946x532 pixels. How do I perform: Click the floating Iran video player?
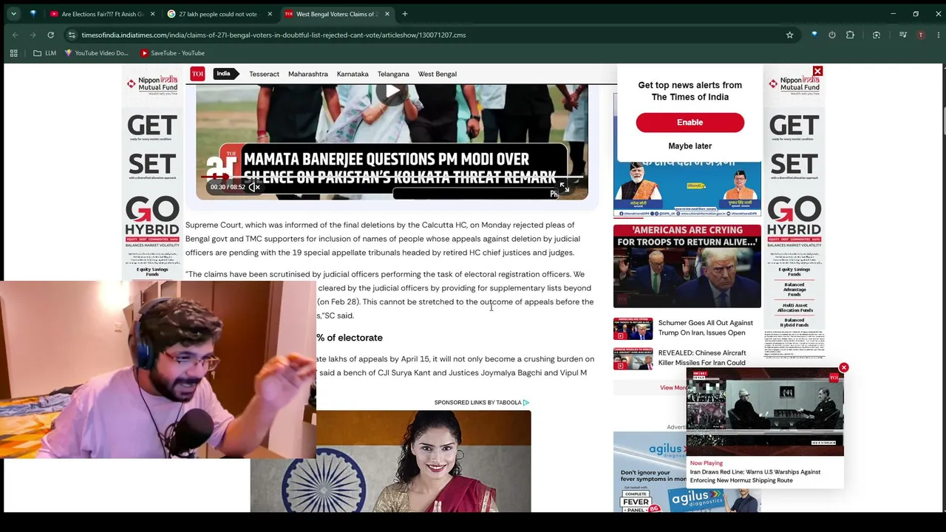(765, 412)
